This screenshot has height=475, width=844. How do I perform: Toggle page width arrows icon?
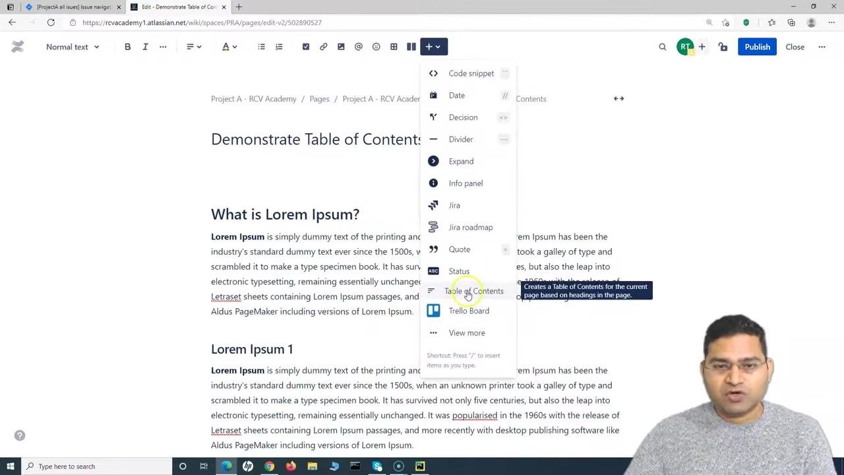point(618,99)
